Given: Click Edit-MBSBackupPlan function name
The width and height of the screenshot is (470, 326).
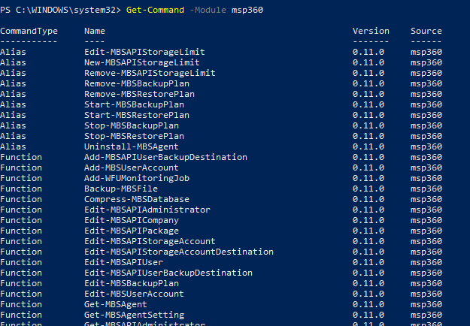Looking at the screenshot, I should coord(132,283).
